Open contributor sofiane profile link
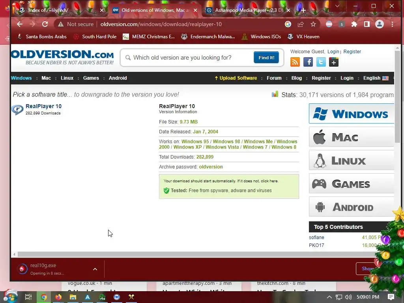Viewport: 404px width, 303px height. (x=316, y=238)
